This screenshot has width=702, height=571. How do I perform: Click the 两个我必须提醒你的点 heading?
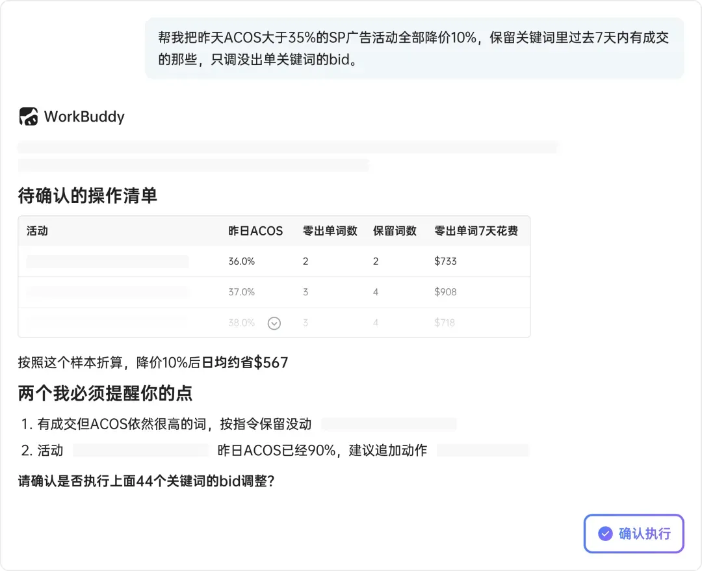tap(105, 393)
